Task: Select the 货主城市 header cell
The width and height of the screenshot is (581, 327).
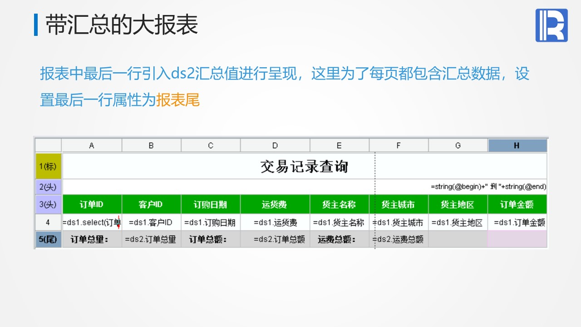Action: [399, 204]
